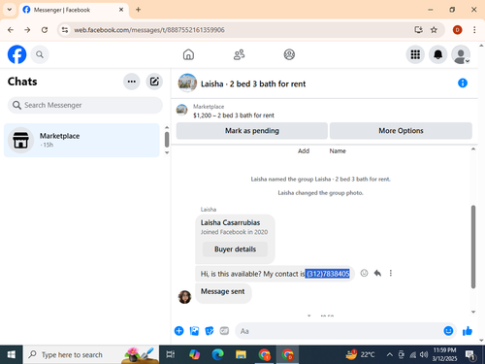This screenshot has height=364, width=485.
Task: Open the Friends icon in top nav
Action: tap(239, 54)
